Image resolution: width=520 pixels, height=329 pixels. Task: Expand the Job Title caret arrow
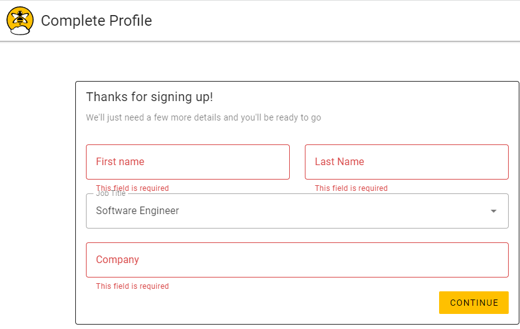click(494, 211)
